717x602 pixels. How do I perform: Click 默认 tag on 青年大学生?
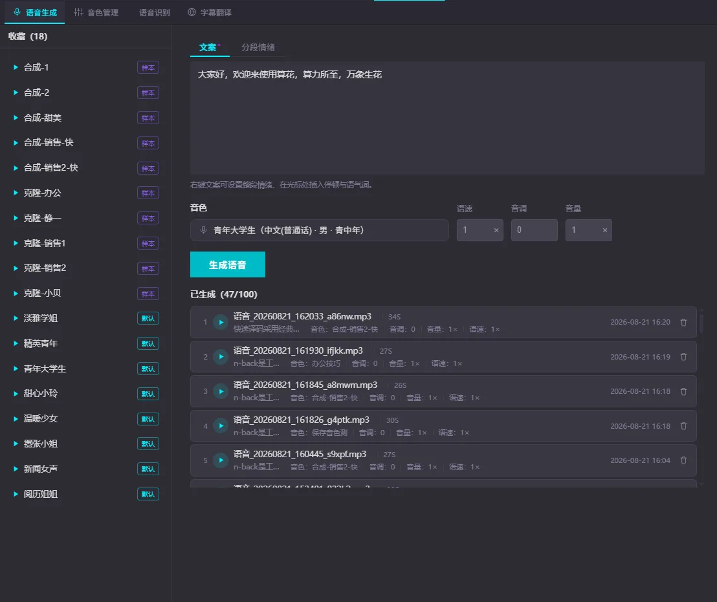pyautogui.click(x=148, y=369)
